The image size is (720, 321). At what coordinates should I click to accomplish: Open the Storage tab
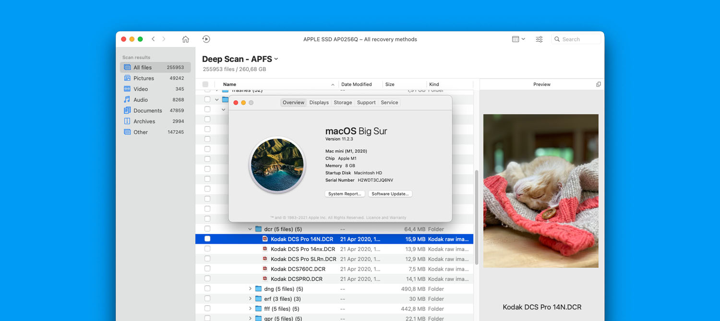click(343, 103)
